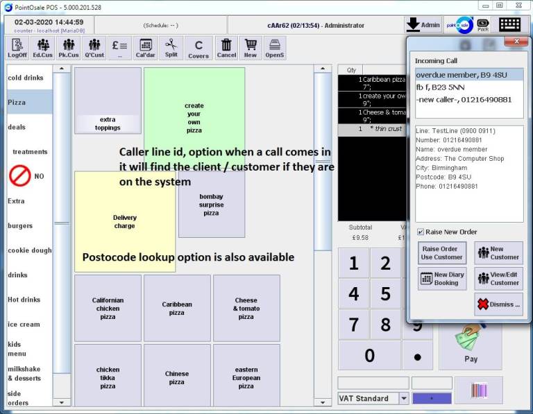Start a New order with cart icon
The image size is (533, 414).
250,48
